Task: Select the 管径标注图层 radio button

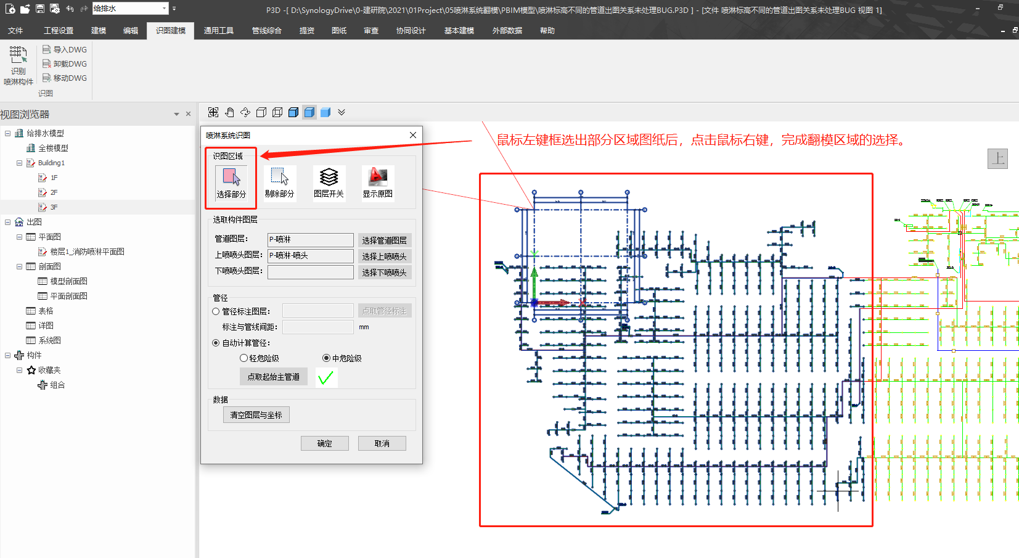Action: [216, 311]
